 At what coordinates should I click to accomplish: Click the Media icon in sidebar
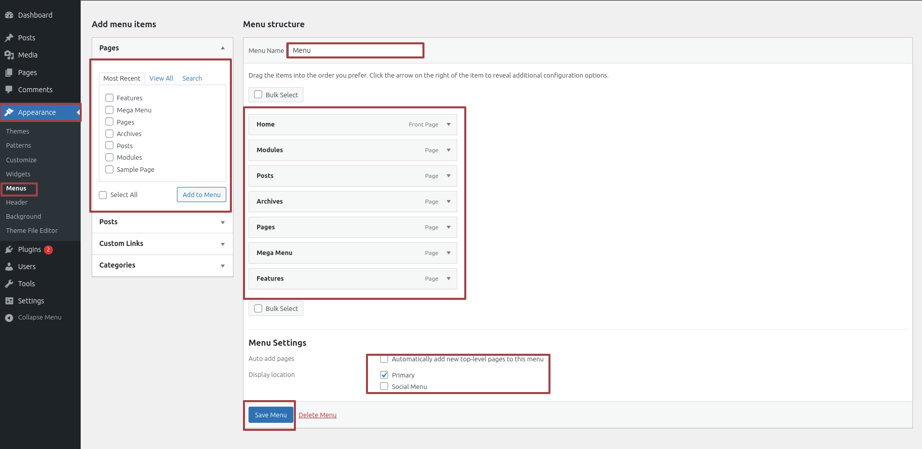(x=9, y=55)
